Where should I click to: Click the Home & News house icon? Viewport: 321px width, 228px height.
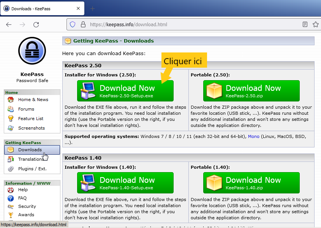tap(11, 100)
